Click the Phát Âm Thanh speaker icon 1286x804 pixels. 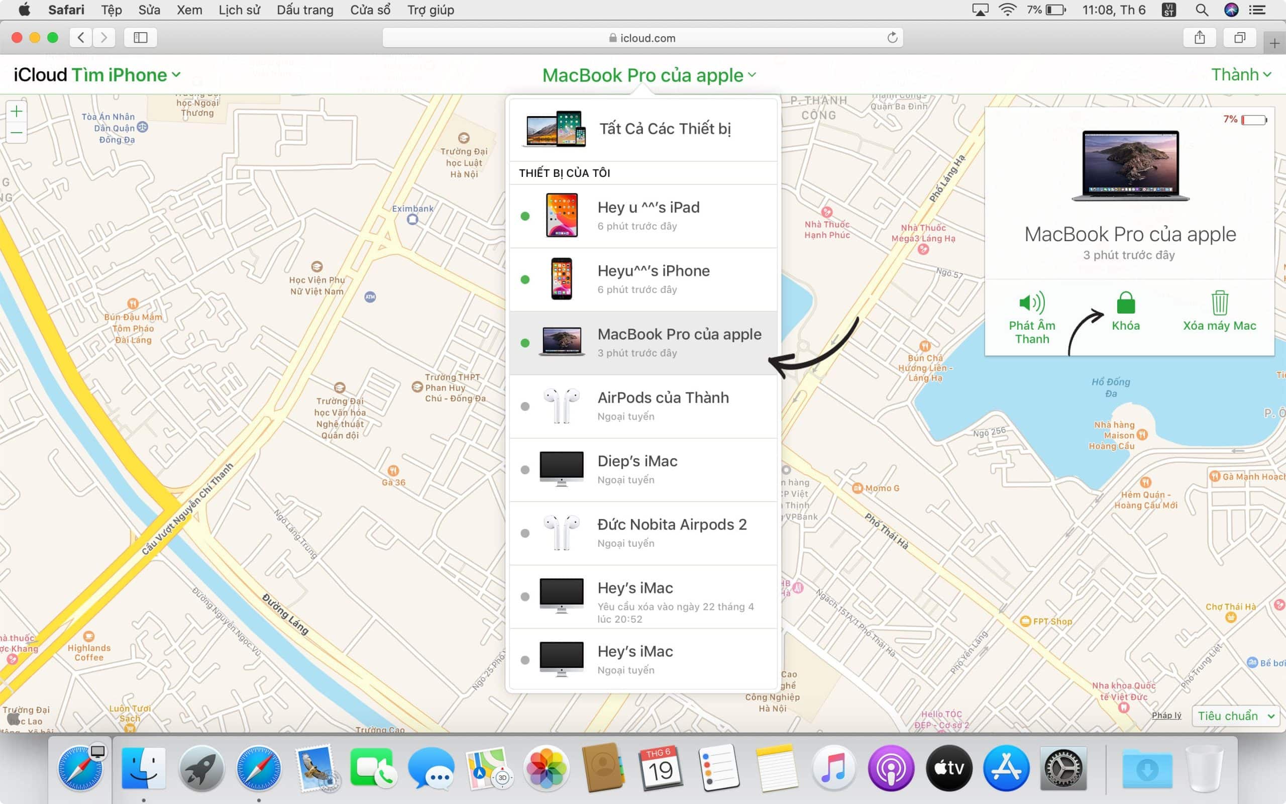coord(1032,303)
